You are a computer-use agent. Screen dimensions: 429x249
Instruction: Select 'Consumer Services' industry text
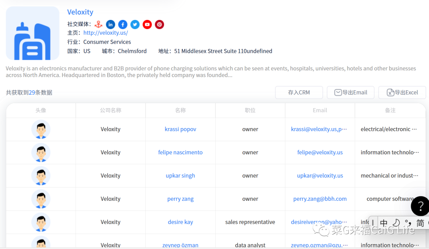107,42
